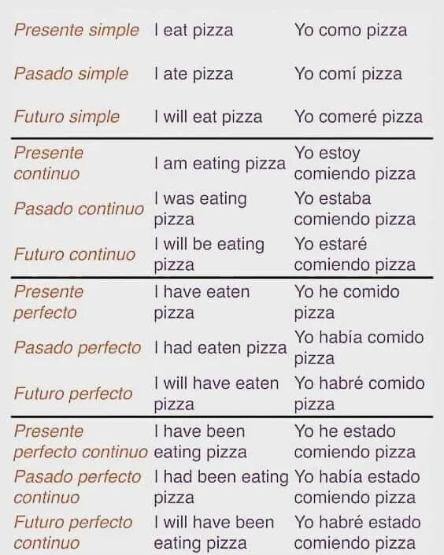Click the 'I ate pizza' text
The image size is (444, 555).
click(194, 74)
